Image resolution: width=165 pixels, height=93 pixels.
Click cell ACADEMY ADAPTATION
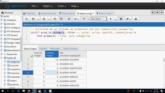[x=73, y=68]
